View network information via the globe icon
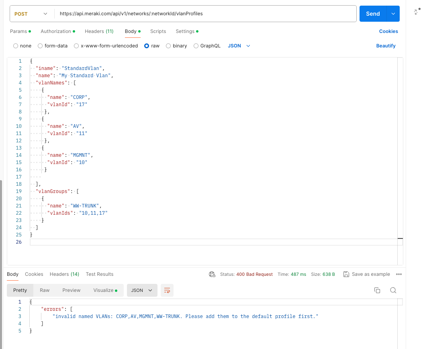Screen dimensions: 421x349 point(212,274)
